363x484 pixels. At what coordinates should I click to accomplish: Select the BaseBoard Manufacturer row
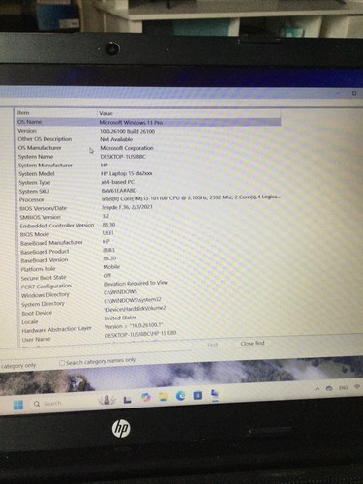(x=51, y=243)
